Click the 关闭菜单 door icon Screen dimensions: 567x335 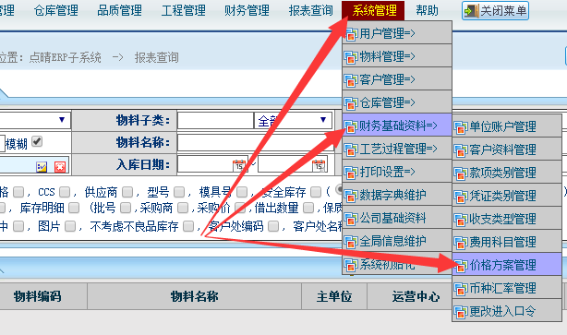coord(471,11)
